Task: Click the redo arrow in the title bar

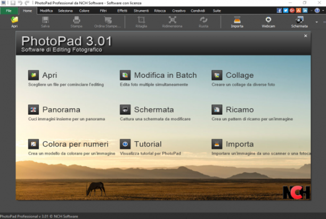Action: coord(27,3)
